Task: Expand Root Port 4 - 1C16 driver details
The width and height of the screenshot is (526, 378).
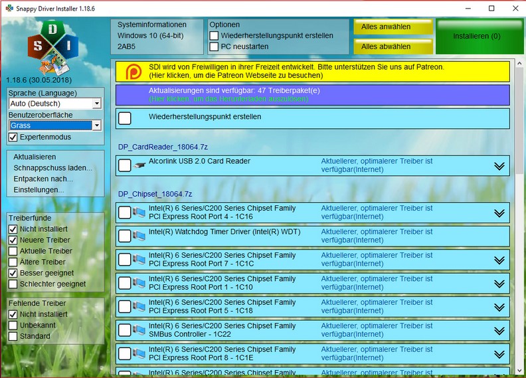Action: [x=499, y=213]
